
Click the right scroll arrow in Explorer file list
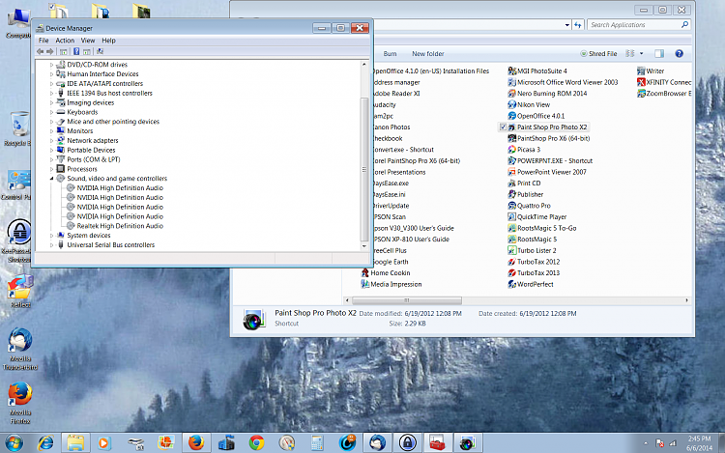tap(686, 300)
